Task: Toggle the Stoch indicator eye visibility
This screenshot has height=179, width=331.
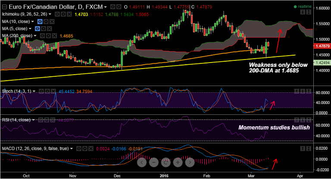Action: 41,91
